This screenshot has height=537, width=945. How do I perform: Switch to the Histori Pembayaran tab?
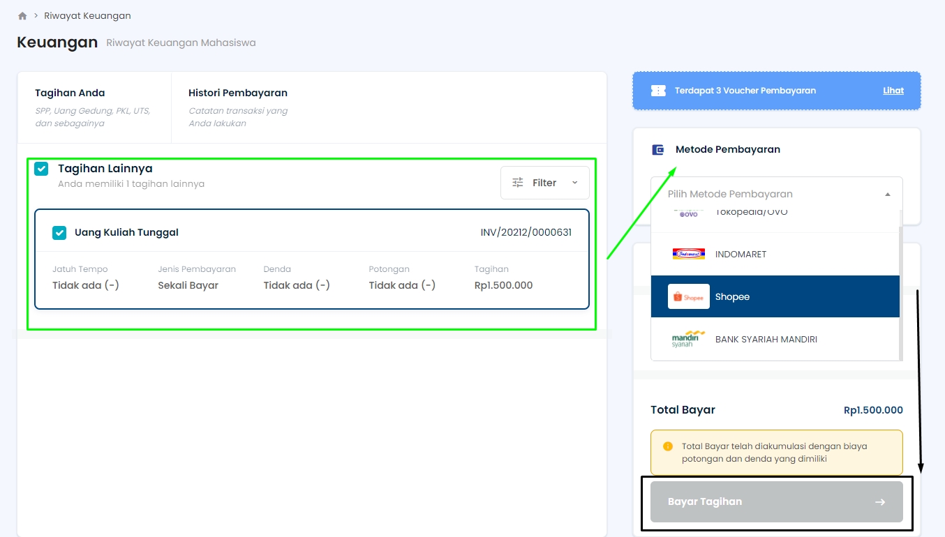click(x=238, y=107)
